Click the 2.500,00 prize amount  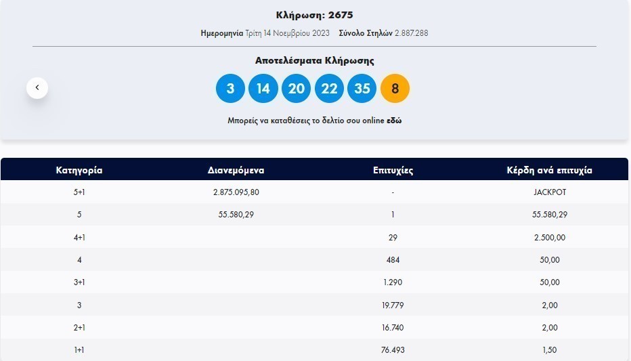pos(550,238)
